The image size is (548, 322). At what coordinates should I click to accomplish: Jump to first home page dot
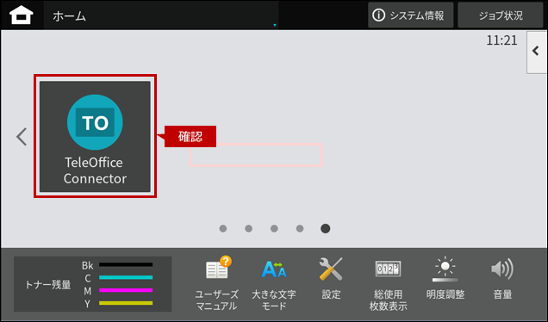pos(223,228)
